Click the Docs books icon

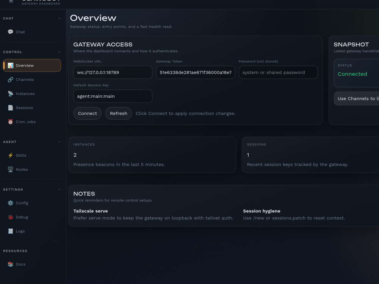[x=10, y=264]
